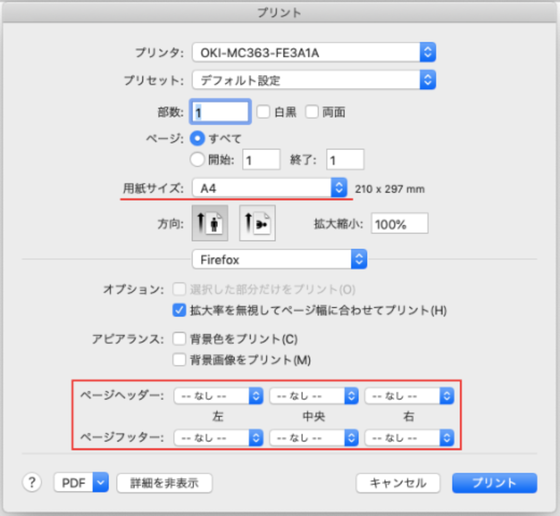
Task: Open the PDF dropdown arrow
Action: (x=100, y=482)
